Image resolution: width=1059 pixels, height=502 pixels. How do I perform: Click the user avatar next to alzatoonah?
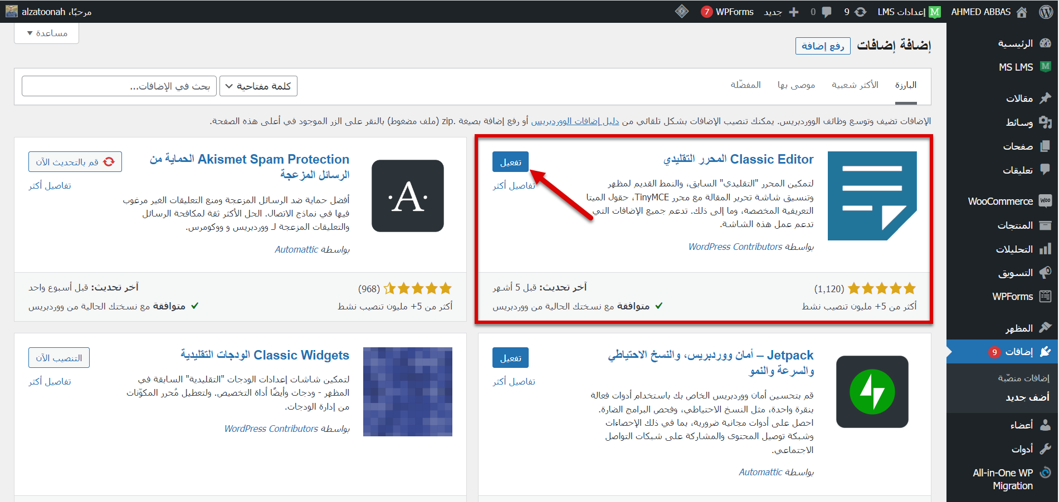coord(12,11)
